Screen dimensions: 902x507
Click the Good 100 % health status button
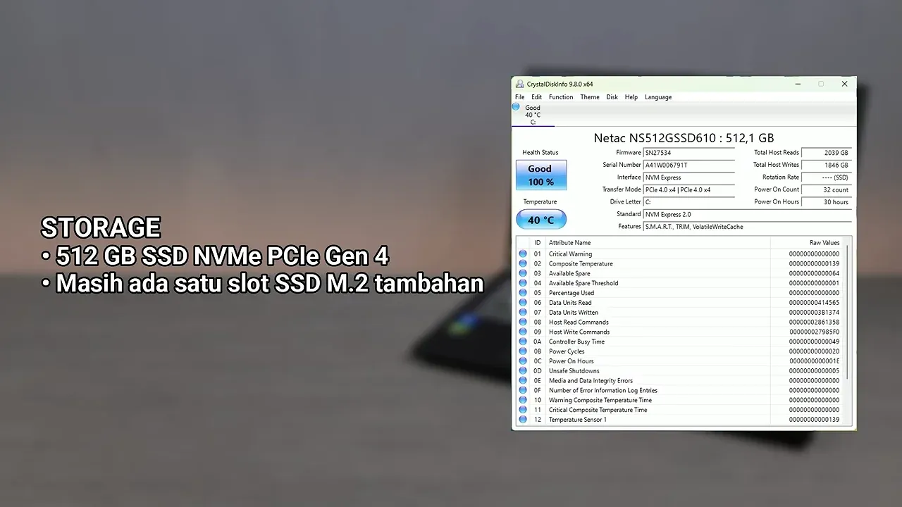[x=541, y=175]
